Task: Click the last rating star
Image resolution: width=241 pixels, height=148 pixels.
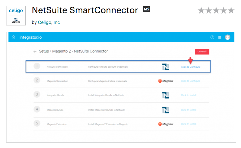Action: tap(231, 11)
